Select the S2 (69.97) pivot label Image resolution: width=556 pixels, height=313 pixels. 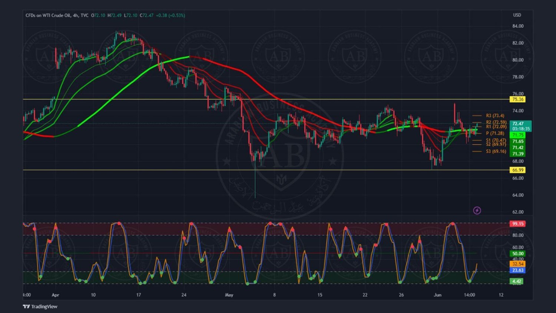[496, 144]
